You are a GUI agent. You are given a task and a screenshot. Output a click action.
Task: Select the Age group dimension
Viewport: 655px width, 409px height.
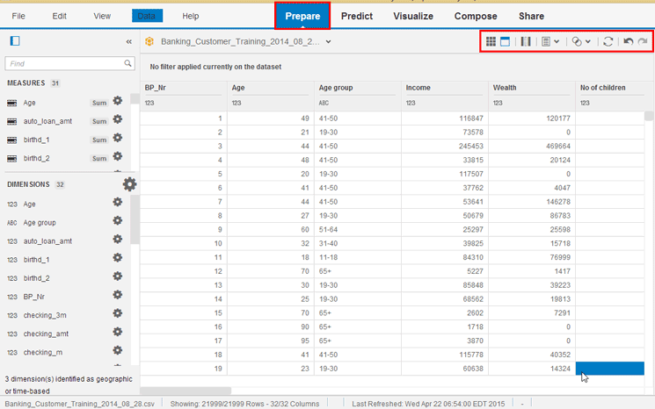[x=40, y=223]
